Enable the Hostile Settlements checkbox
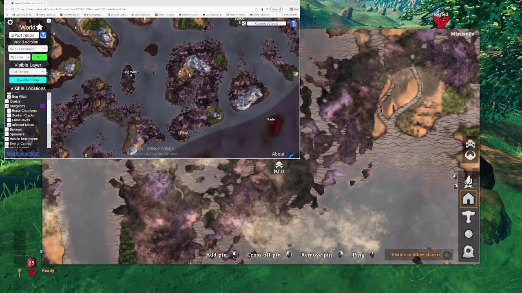The image size is (522, 293). [7, 139]
